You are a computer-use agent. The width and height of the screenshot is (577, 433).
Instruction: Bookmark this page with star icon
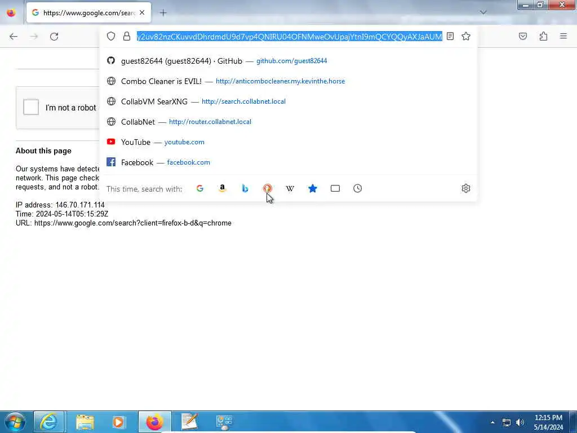(x=466, y=36)
